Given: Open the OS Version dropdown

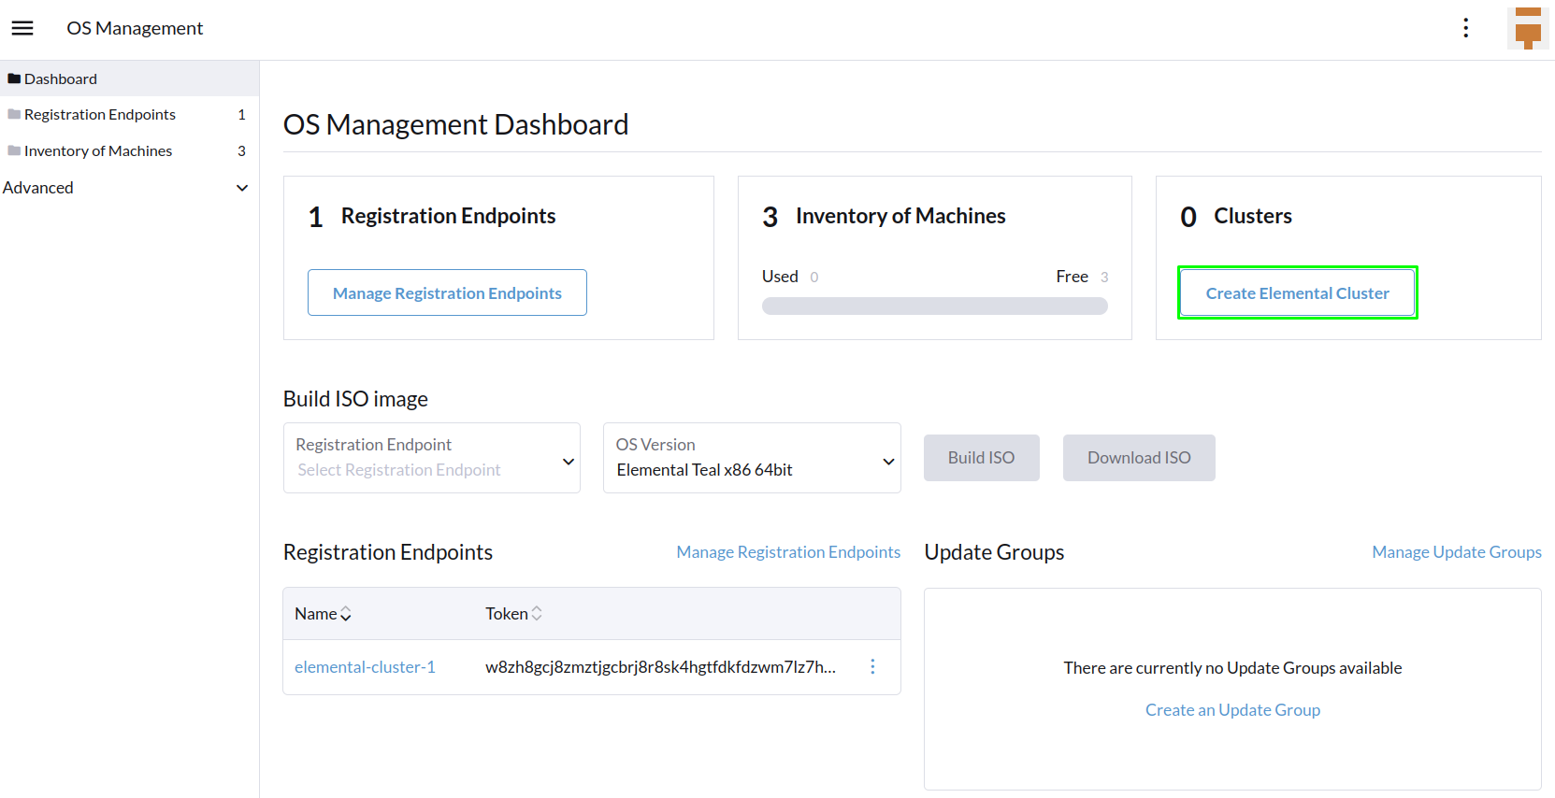Looking at the screenshot, I should point(752,458).
